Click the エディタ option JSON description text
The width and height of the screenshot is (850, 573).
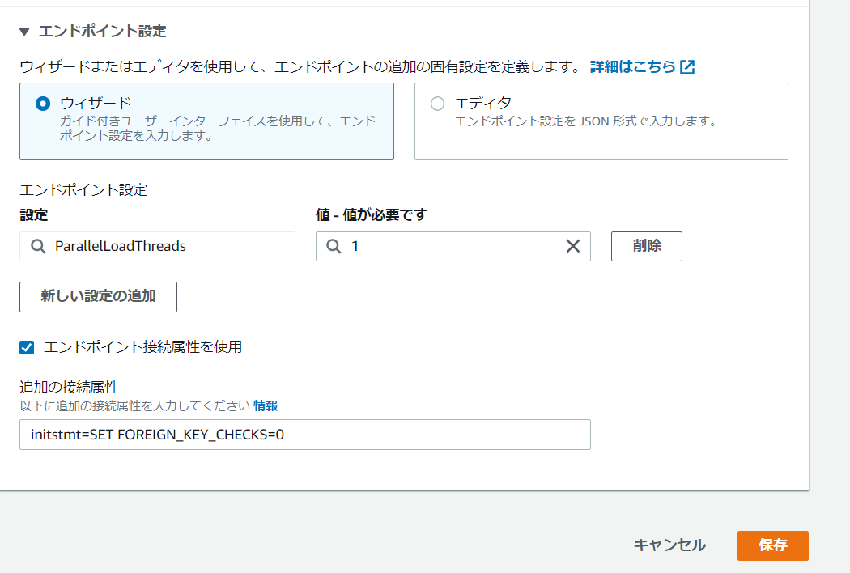tap(585, 121)
